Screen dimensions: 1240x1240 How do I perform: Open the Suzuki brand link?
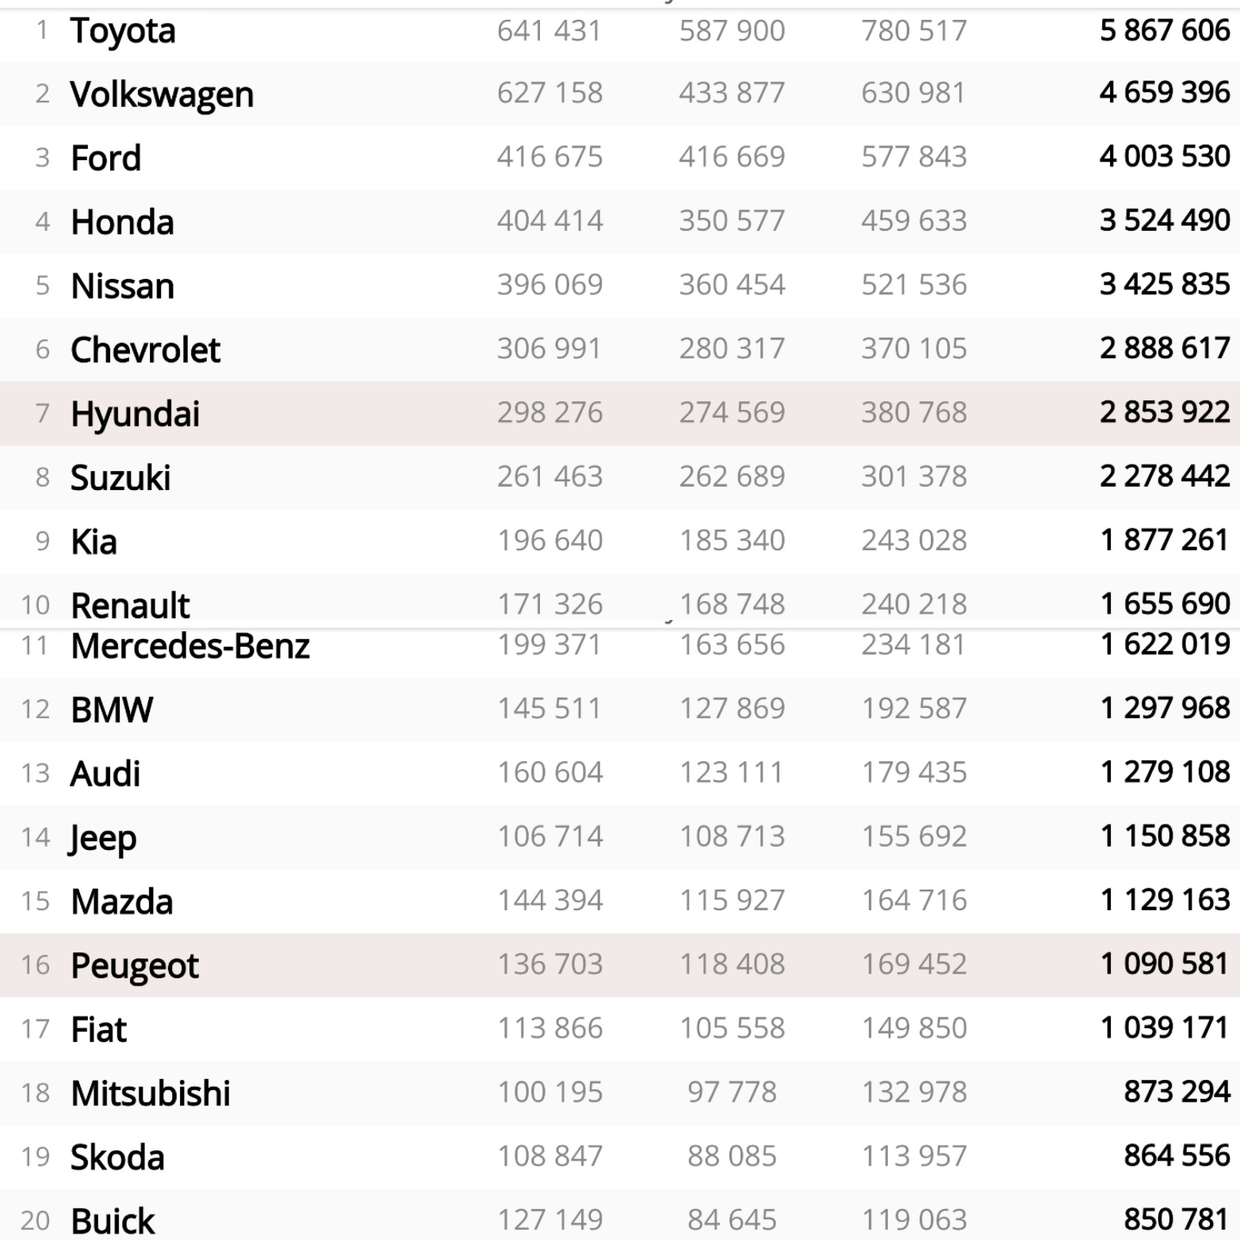[x=121, y=478]
